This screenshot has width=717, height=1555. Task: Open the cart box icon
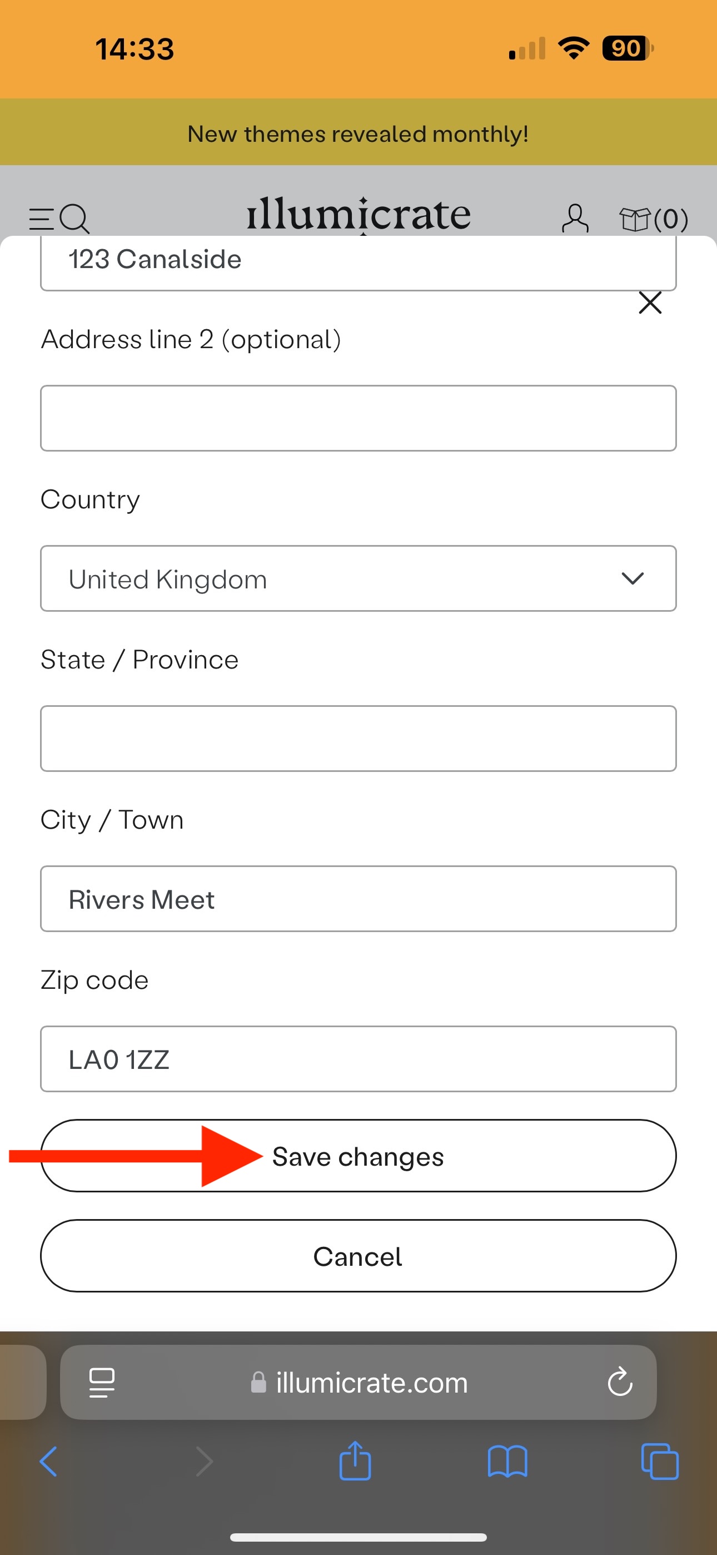coord(653,219)
